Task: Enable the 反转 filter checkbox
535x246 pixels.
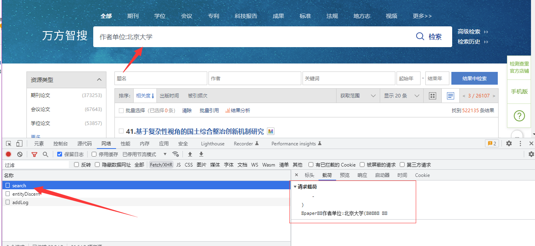Action: pyautogui.click(x=76, y=165)
